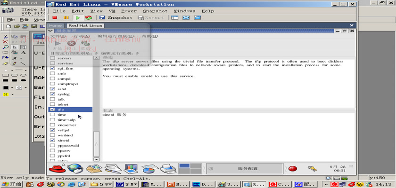Image resolution: width=396 pixels, height=188 pixels.
Task: Click the quick switch view icon
Action: coord(197,17)
